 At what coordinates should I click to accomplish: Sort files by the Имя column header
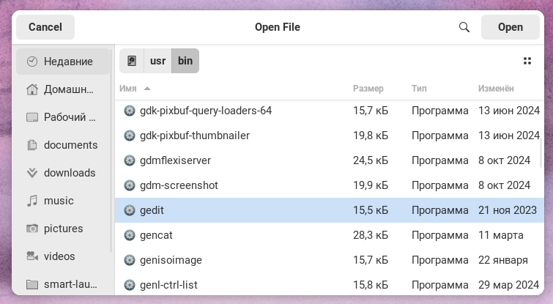tap(129, 89)
